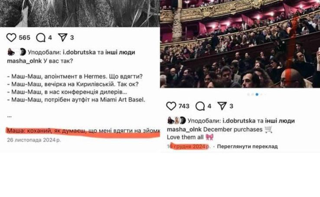Click the 743 likes count
The height and width of the screenshot is (197, 320).
[184, 106]
